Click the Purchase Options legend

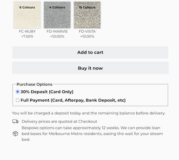(x=34, y=84)
